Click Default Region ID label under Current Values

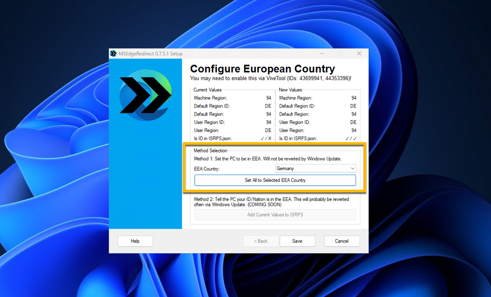pyautogui.click(x=212, y=106)
